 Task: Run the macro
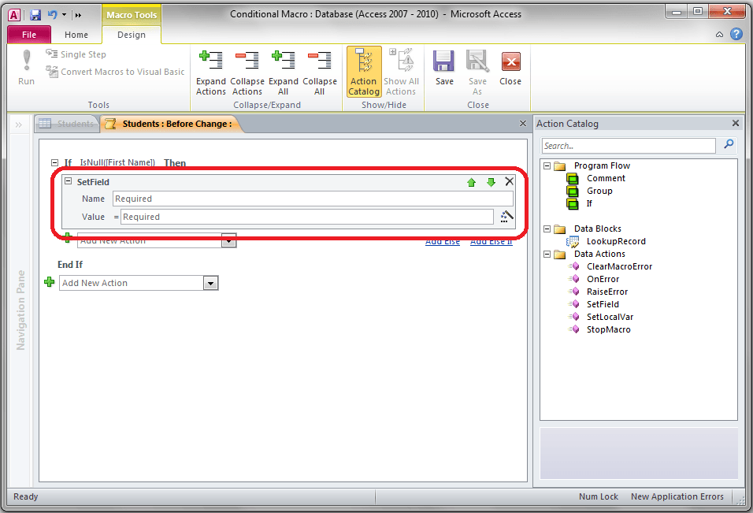point(26,69)
